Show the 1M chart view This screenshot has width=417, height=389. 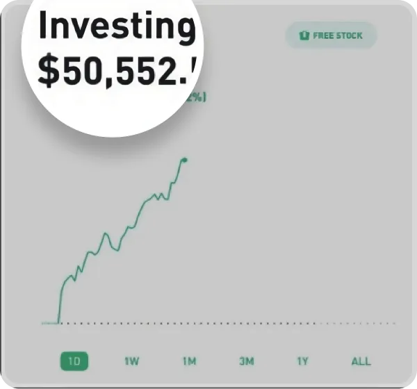pos(189,361)
